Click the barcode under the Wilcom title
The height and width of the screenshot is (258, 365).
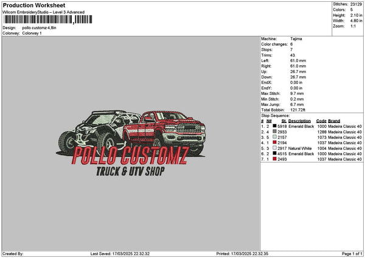click(x=48, y=19)
